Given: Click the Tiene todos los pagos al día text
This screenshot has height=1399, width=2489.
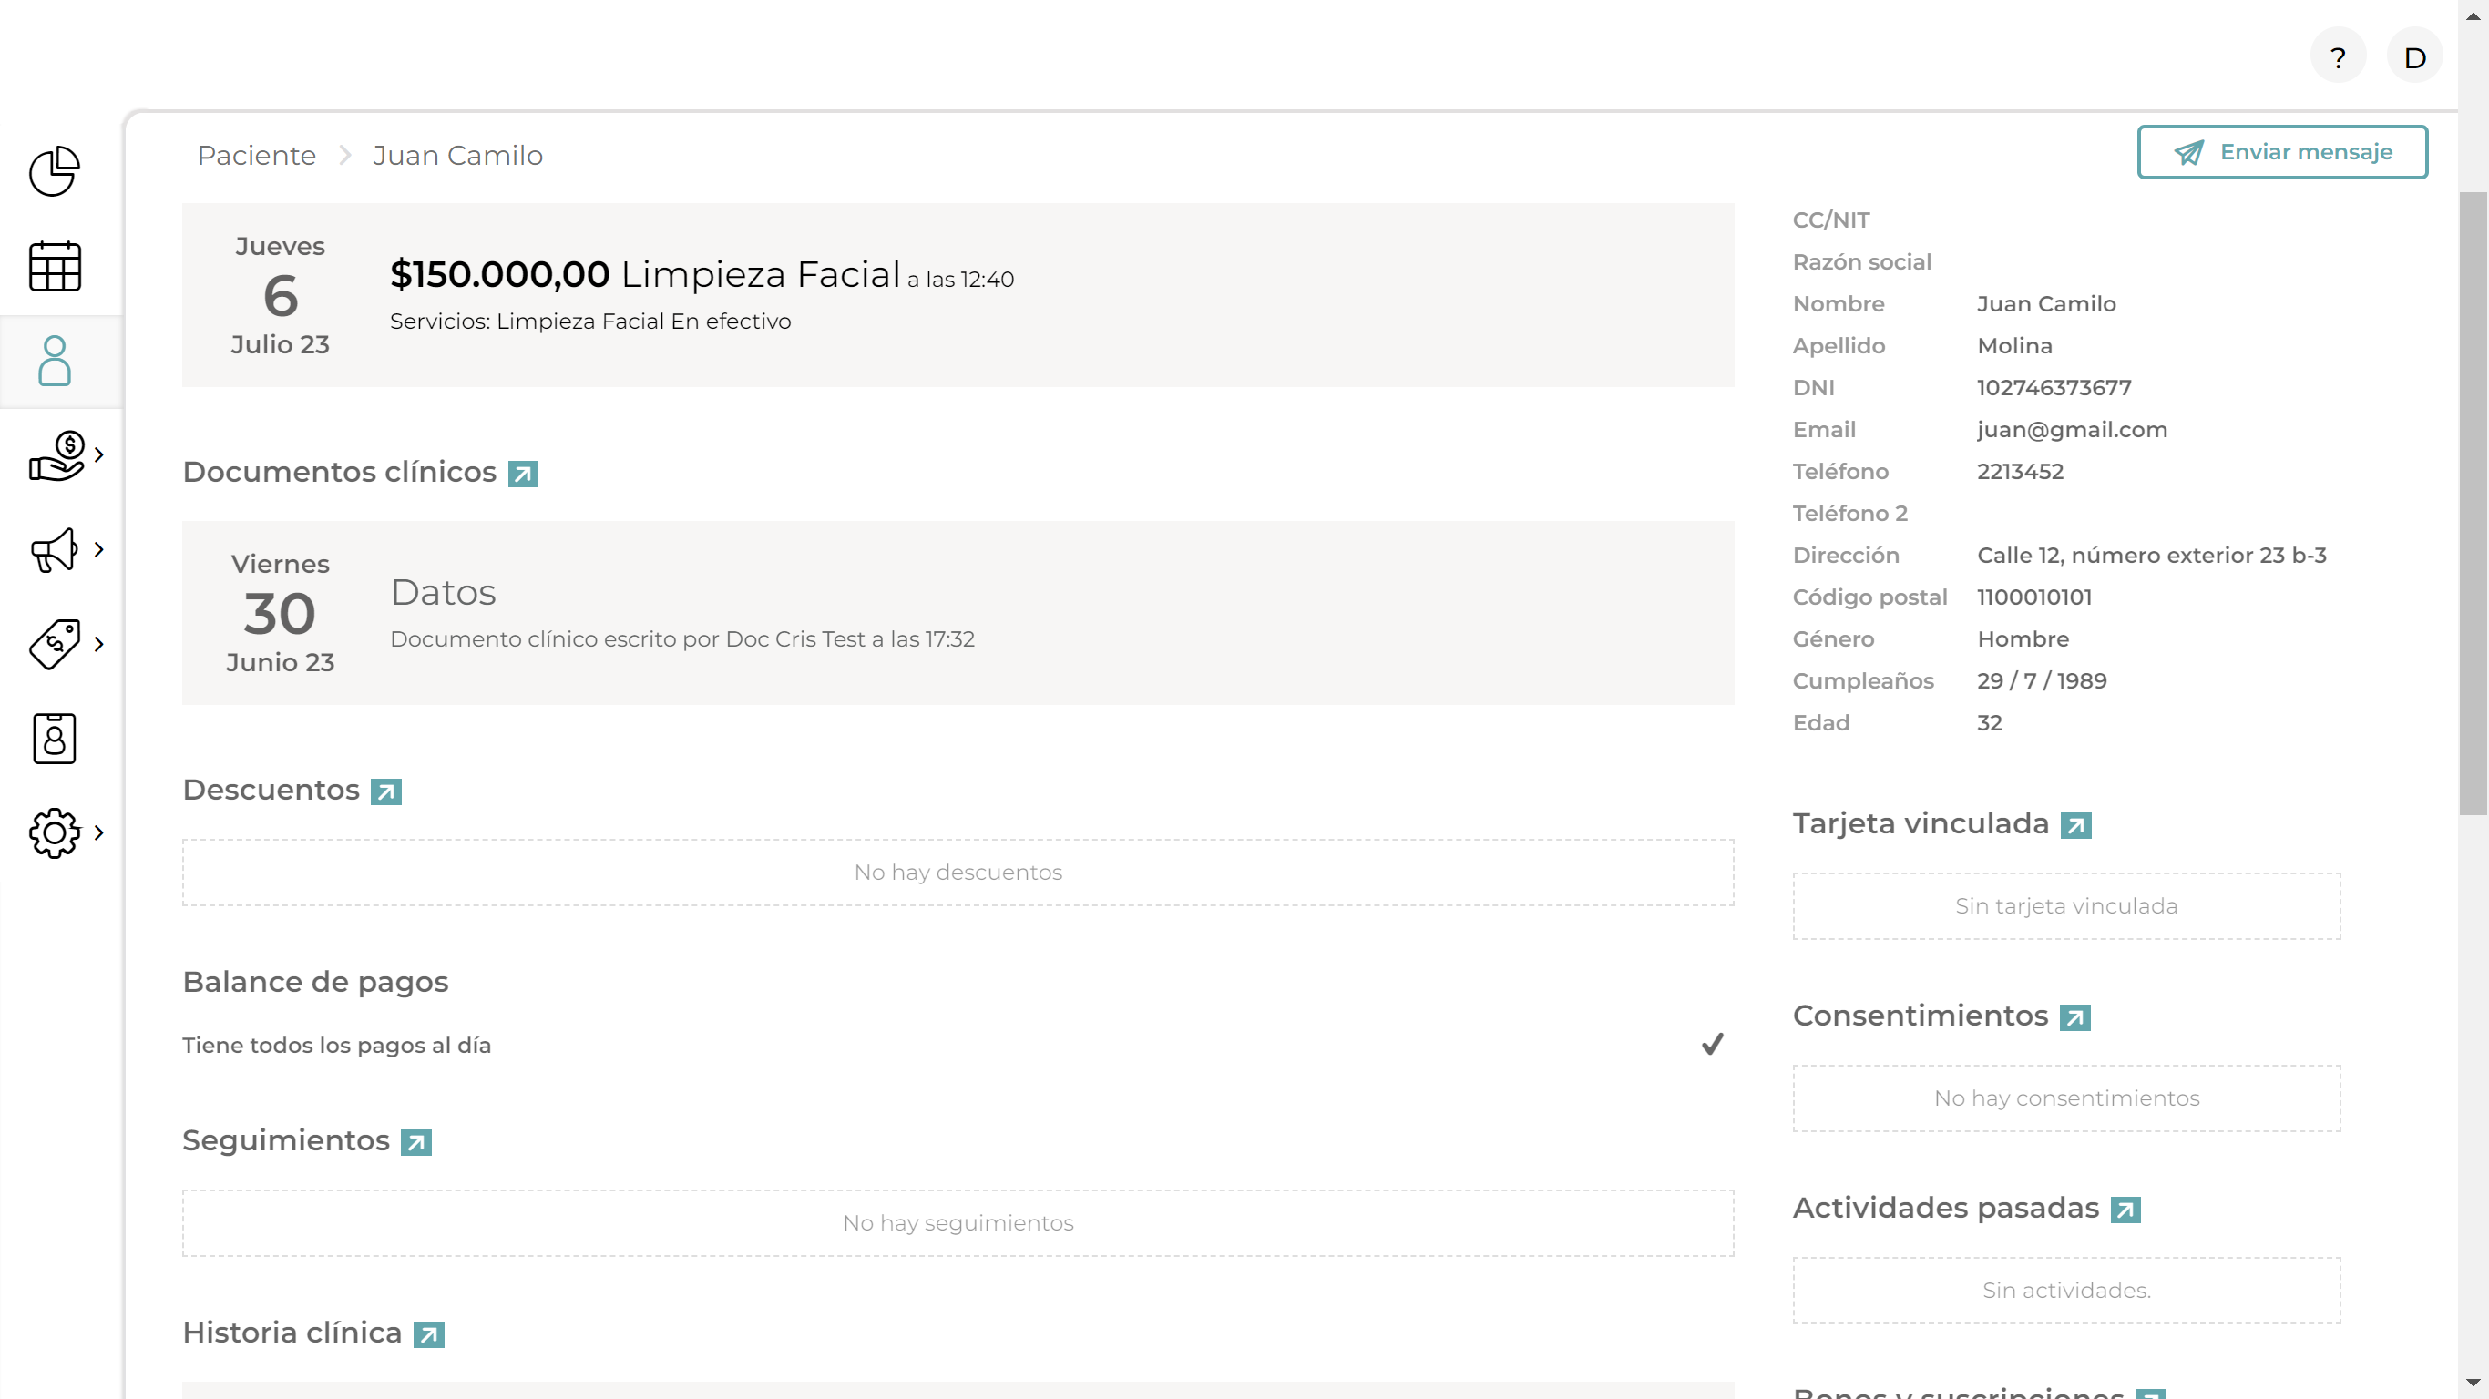Looking at the screenshot, I should click(x=336, y=1046).
